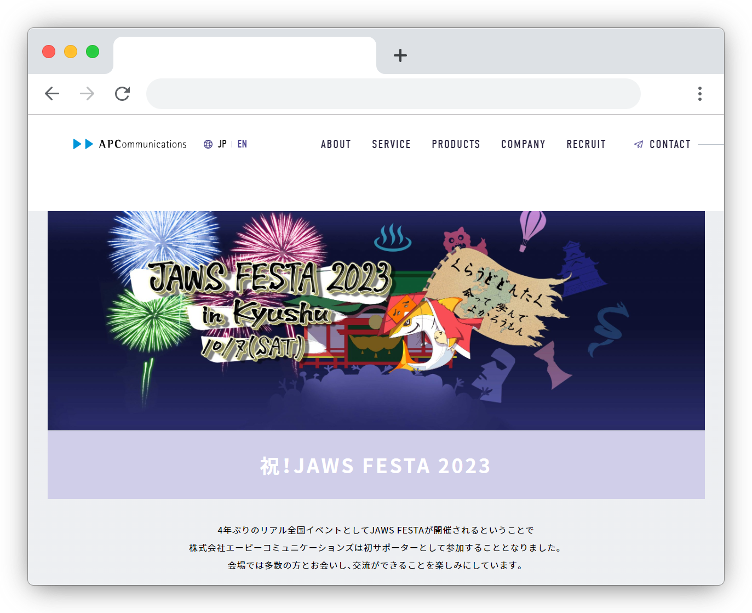Click the browser forward arrow
This screenshot has height=613, width=752.
pos(87,94)
